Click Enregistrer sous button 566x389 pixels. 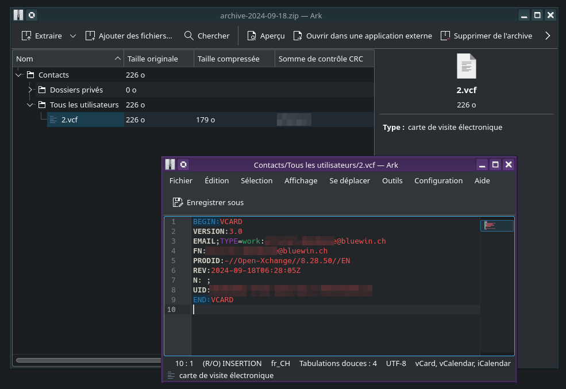point(208,202)
